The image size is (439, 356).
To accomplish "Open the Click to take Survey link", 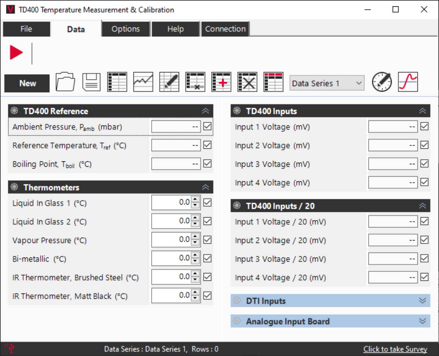I will click(x=396, y=349).
